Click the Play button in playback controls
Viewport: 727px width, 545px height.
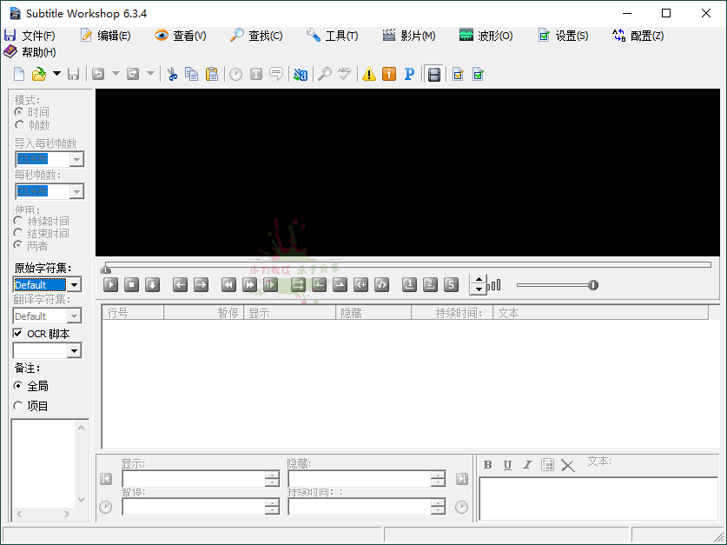(109, 284)
